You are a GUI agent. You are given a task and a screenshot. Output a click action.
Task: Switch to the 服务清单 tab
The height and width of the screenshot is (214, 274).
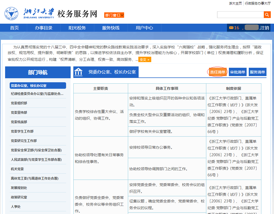257,72
